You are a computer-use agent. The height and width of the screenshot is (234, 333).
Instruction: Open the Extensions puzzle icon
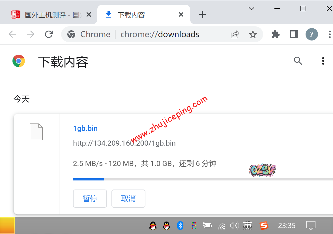tap(275, 34)
